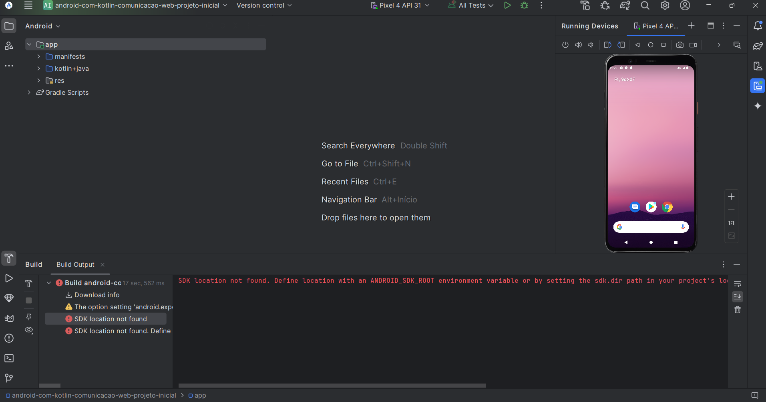Open the Logcat tool window
Image resolution: width=766 pixels, height=402 pixels.
pos(9,318)
